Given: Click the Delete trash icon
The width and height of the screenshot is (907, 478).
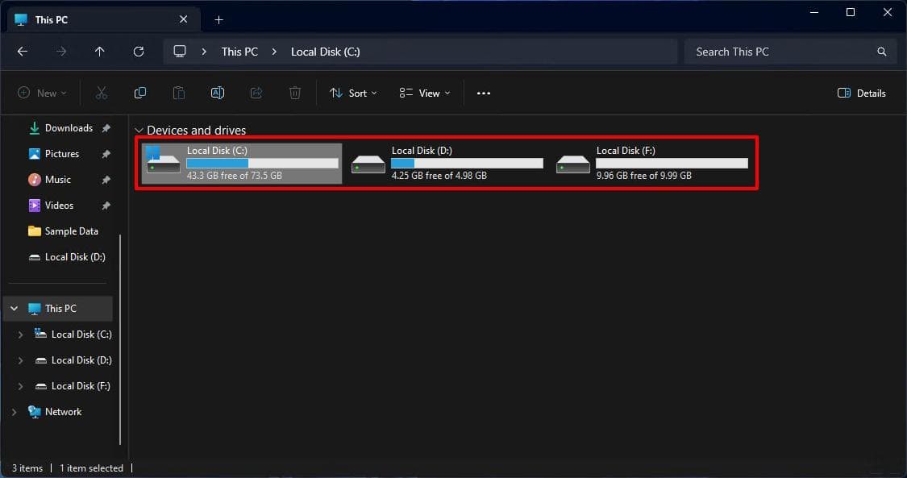Looking at the screenshot, I should point(295,93).
